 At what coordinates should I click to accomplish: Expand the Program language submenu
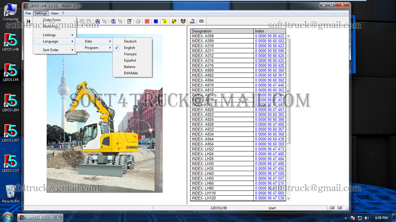point(94,48)
